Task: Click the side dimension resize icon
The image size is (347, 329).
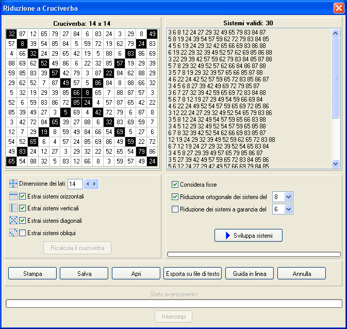Action: (x=13, y=184)
